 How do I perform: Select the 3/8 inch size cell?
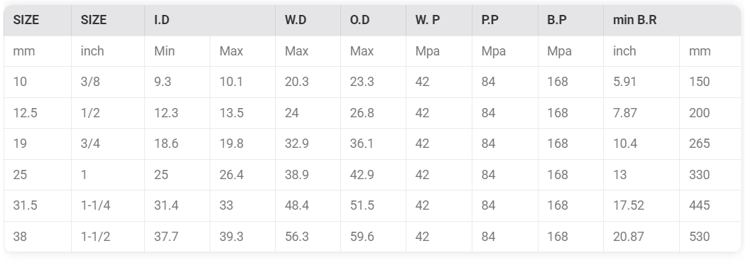click(x=107, y=82)
